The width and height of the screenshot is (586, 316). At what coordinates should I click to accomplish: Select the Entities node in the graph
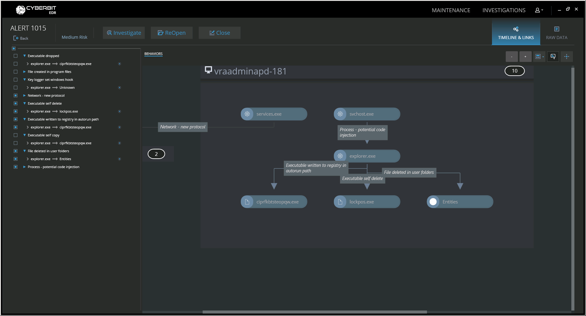pos(459,202)
